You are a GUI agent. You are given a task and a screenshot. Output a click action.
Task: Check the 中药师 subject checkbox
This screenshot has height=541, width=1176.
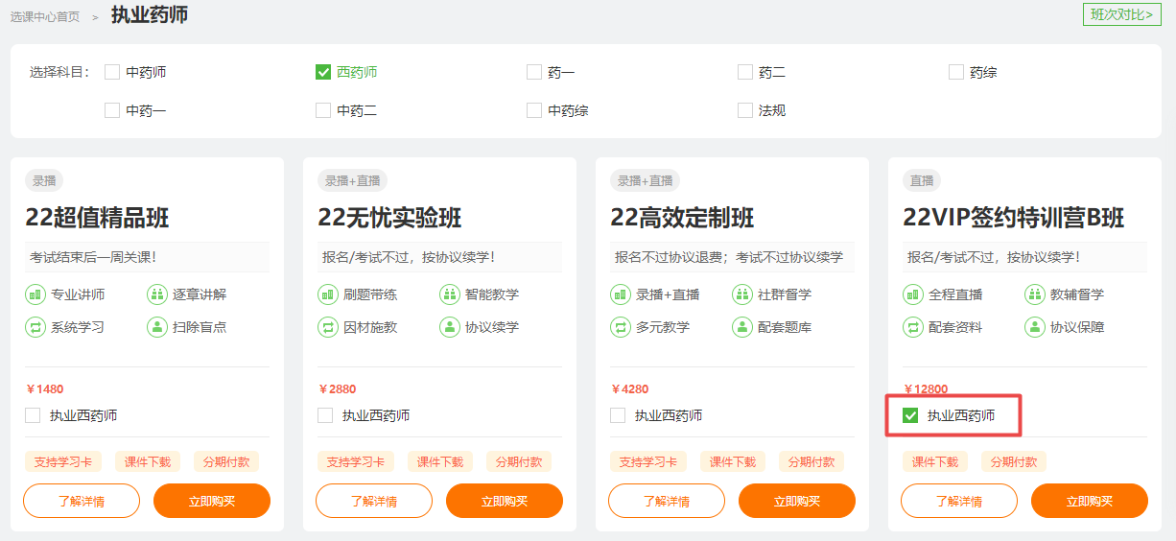[x=112, y=72]
